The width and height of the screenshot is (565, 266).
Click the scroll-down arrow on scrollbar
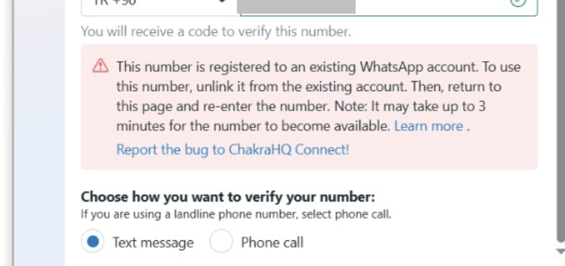[560, 251]
